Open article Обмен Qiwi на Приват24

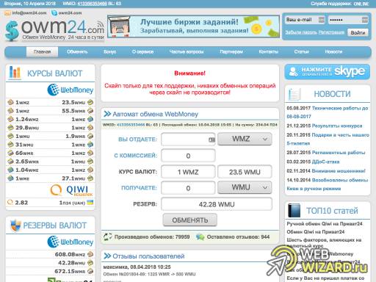(316, 232)
